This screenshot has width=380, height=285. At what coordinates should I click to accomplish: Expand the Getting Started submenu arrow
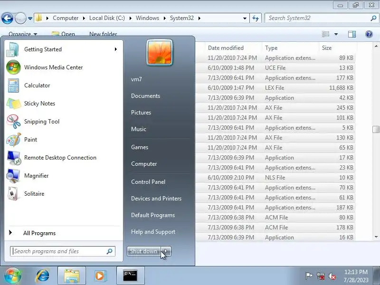[x=116, y=49]
